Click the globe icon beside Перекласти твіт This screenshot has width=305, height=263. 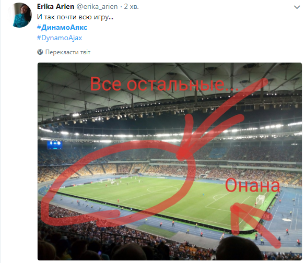click(x=40, y=52)
